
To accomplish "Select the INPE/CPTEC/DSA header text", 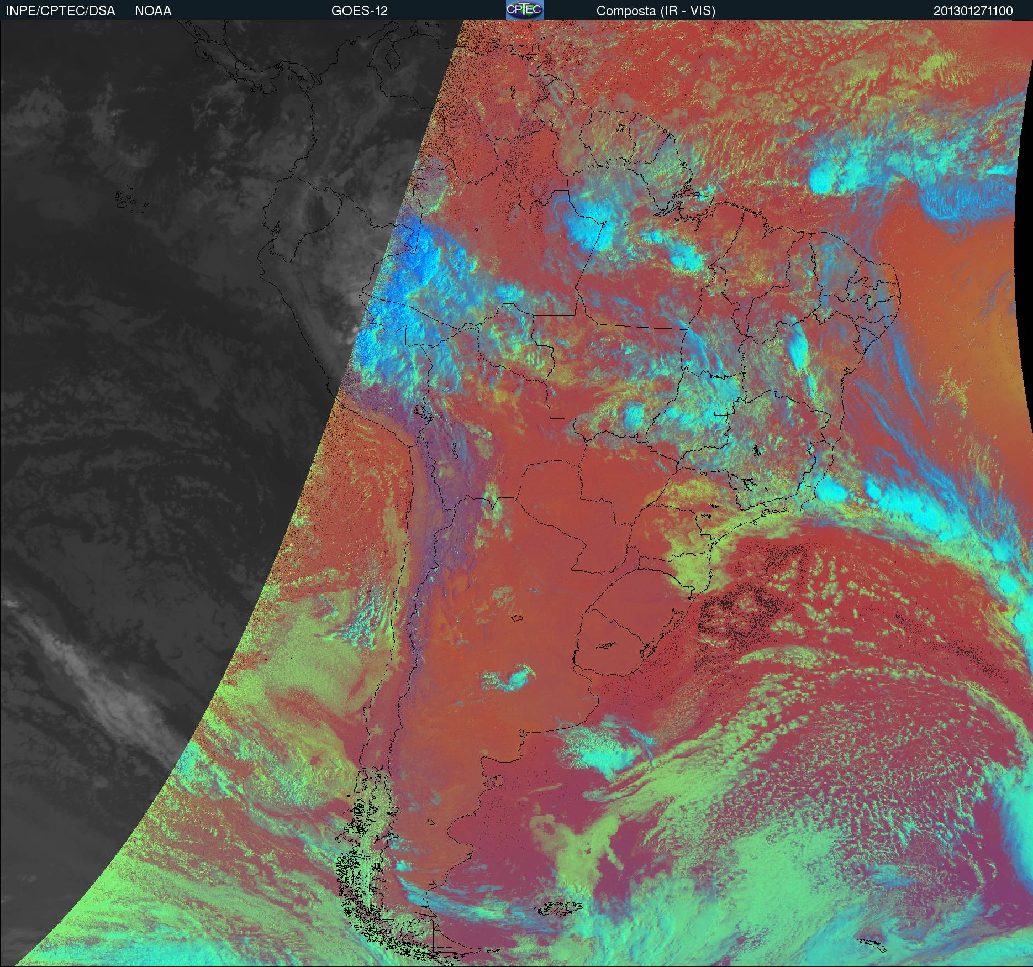I will (60, 11).
